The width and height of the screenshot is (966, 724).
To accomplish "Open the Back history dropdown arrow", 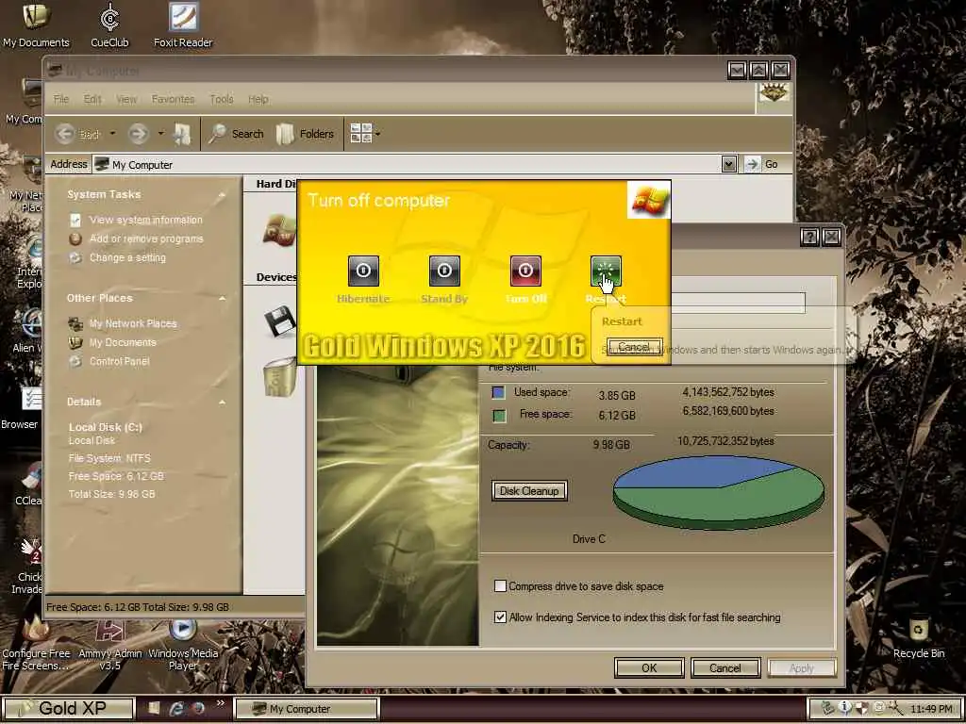I will point(112,134).
